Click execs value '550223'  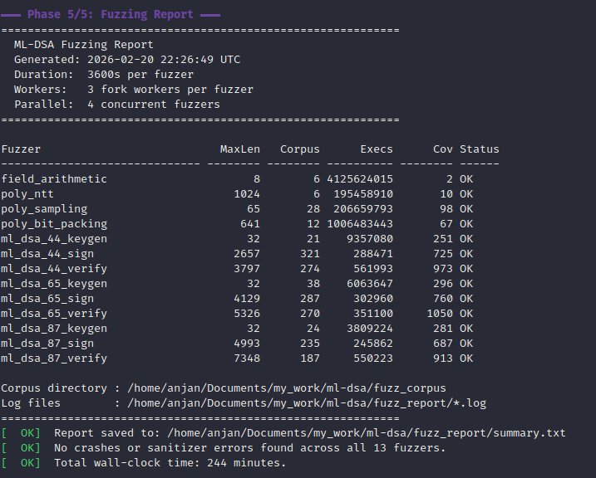point(373,358)
